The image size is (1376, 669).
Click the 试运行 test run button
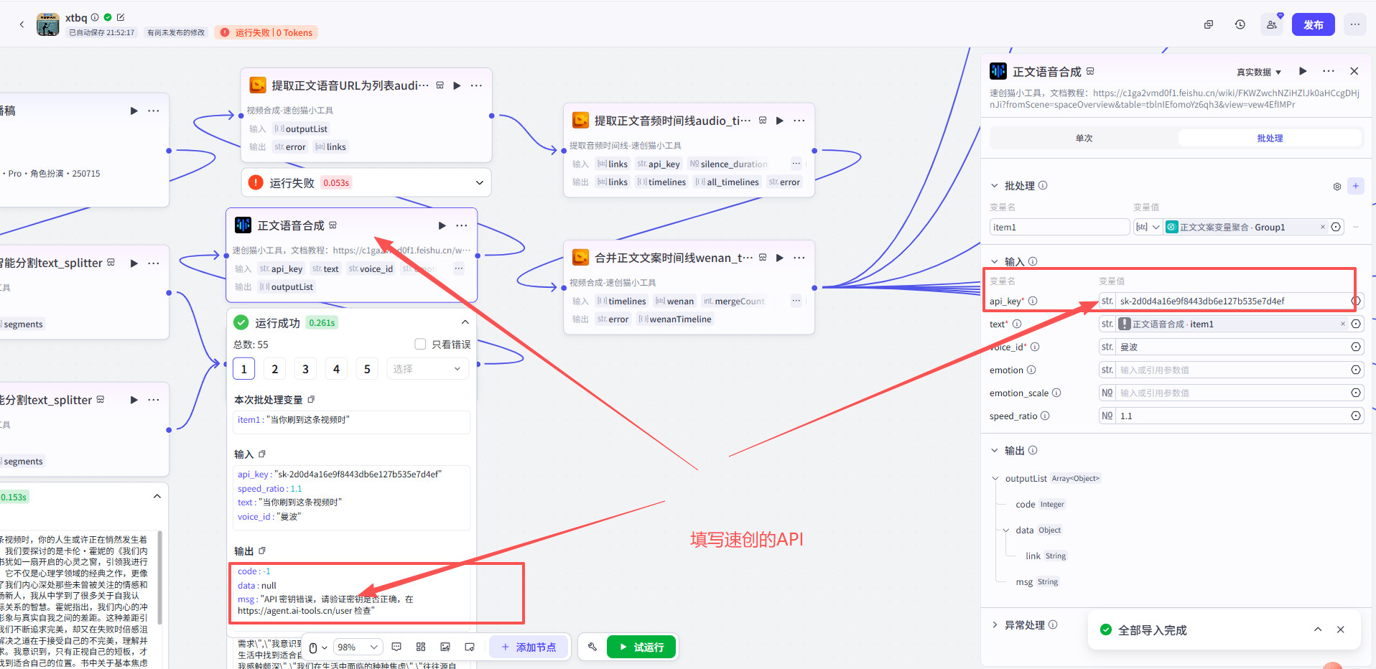[641, 647]
